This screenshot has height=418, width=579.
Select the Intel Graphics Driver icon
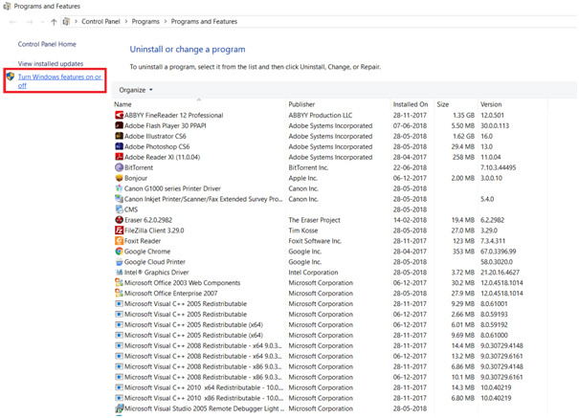click(x=119, y=273)
